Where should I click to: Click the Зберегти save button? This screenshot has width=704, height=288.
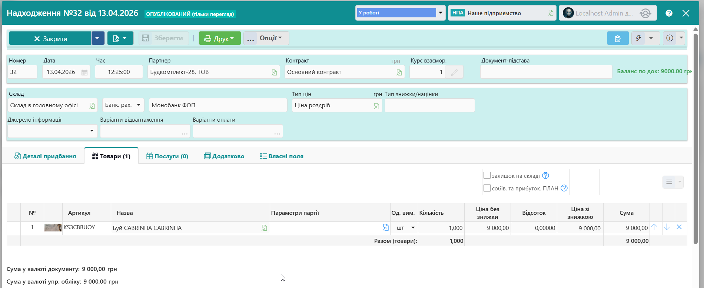point(163,38)
